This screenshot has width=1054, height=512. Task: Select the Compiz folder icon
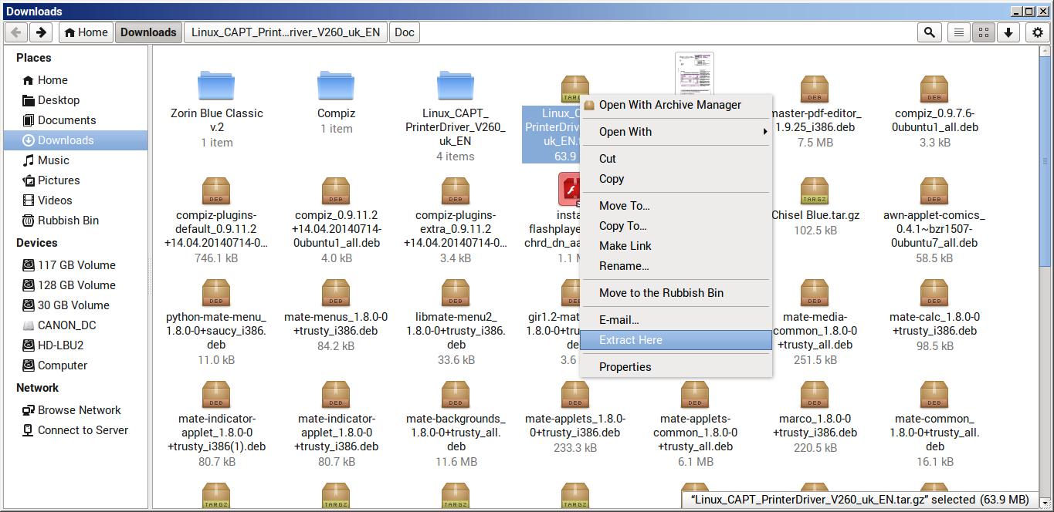(x=336, y=86)
